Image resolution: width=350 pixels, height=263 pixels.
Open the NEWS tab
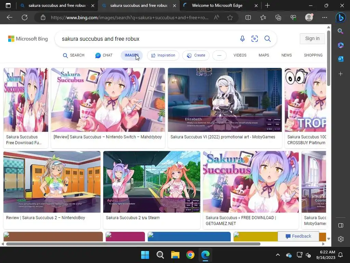click(286, 55)
